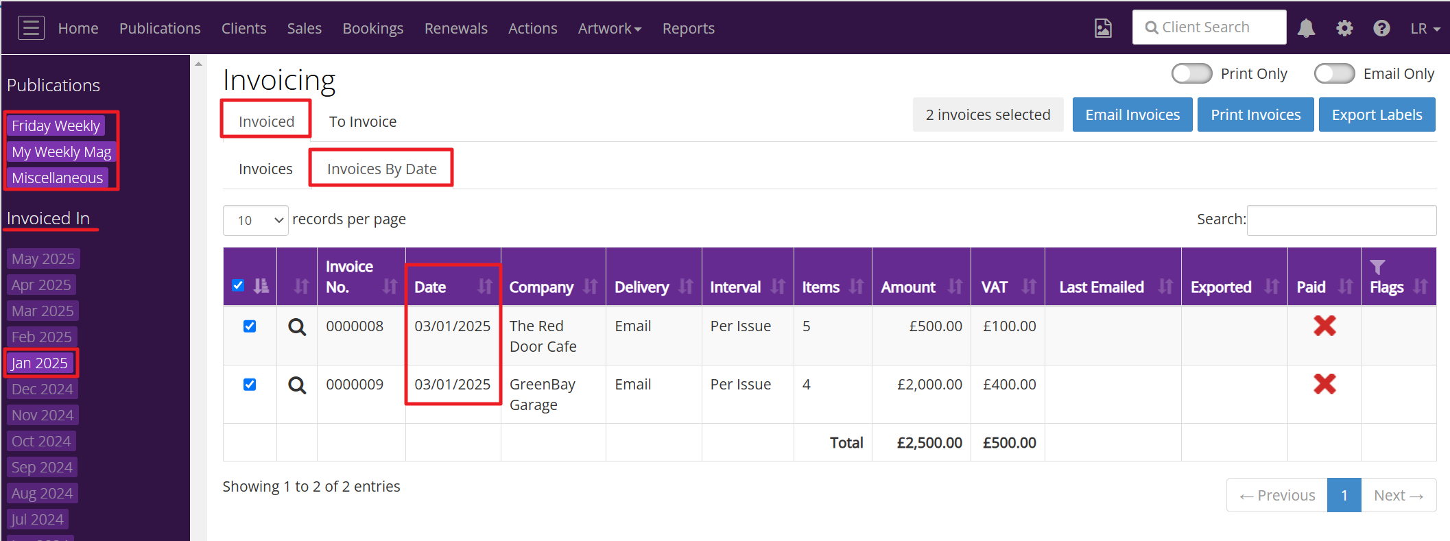
Task: Open Renewals in the navbar
Action: (456, 28)
